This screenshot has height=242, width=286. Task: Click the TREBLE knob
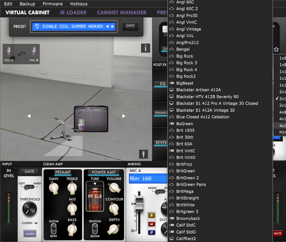(72, 188)
